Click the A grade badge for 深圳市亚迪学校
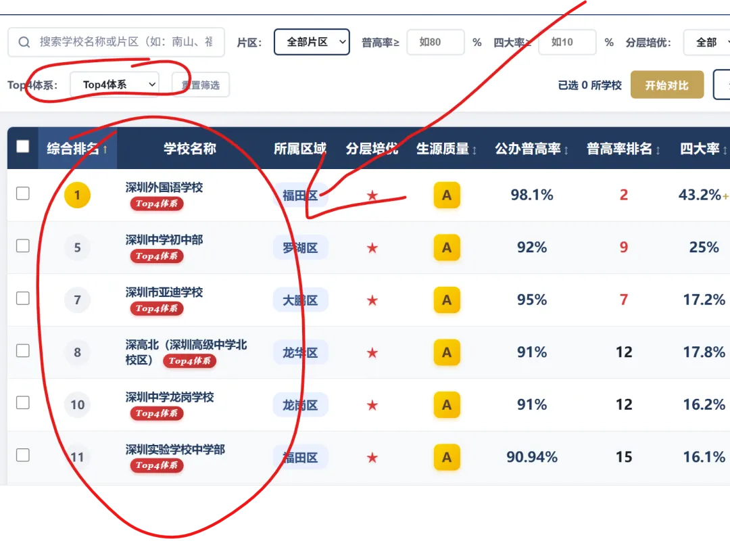The width and height of the screenshot is (730, 541). (447, 300)
